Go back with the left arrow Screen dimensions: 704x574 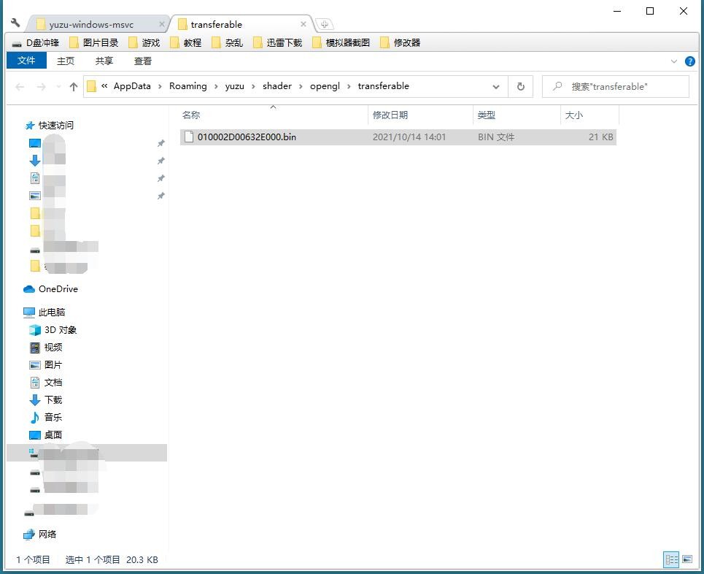tap(20, 87)
